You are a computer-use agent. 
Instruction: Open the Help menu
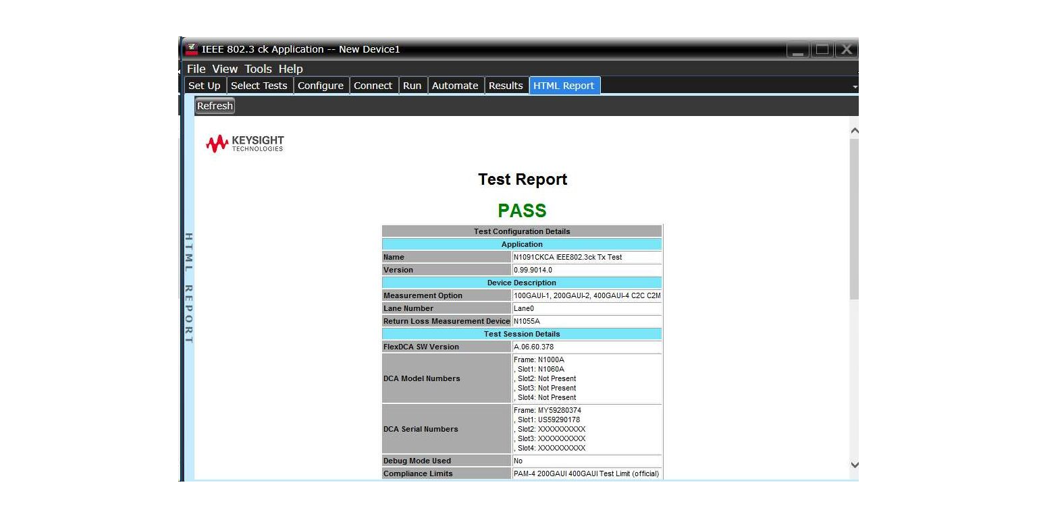(290, 69)
